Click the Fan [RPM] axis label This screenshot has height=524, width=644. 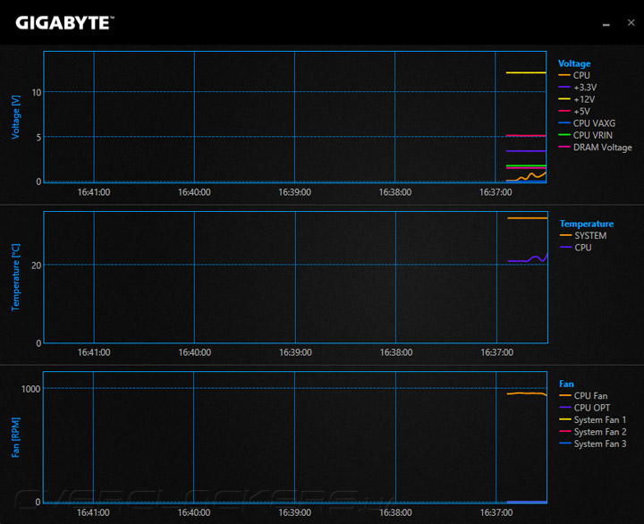(15, 437)
